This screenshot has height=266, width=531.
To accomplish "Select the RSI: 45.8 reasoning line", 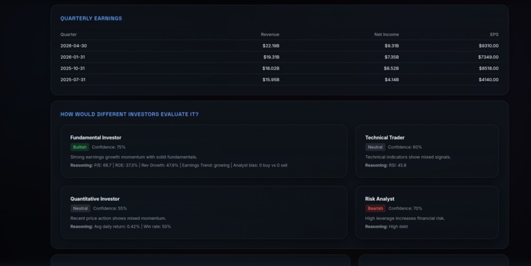I will pyautogui.click(x=385, y=165).
